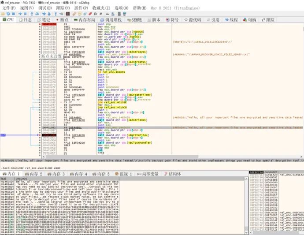Switch to the 引用 references tab
Image resolution: width=304 pixels, height=235 pixels.
pos(213,20)
